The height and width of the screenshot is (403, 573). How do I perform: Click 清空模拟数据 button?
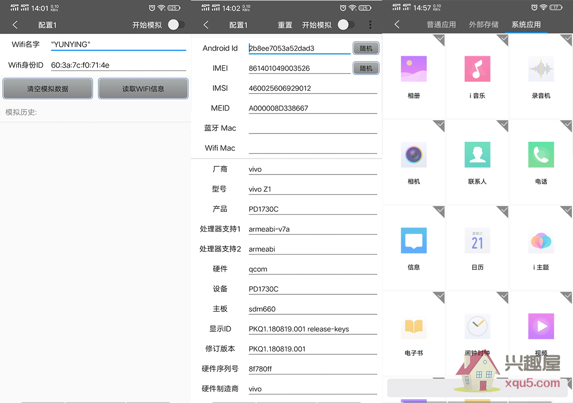coord(48,89)
